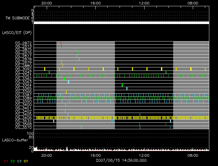Image resolution: width=218 pixels, height=166 pixels.
Task: Click the green marker in OS_3364 row
Action: pos(122,85)
